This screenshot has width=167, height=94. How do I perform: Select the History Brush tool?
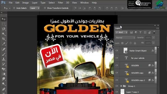click(4, 64)
